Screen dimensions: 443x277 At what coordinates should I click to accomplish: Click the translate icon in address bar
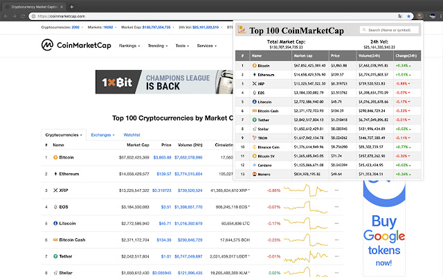[x=400, y=17]
